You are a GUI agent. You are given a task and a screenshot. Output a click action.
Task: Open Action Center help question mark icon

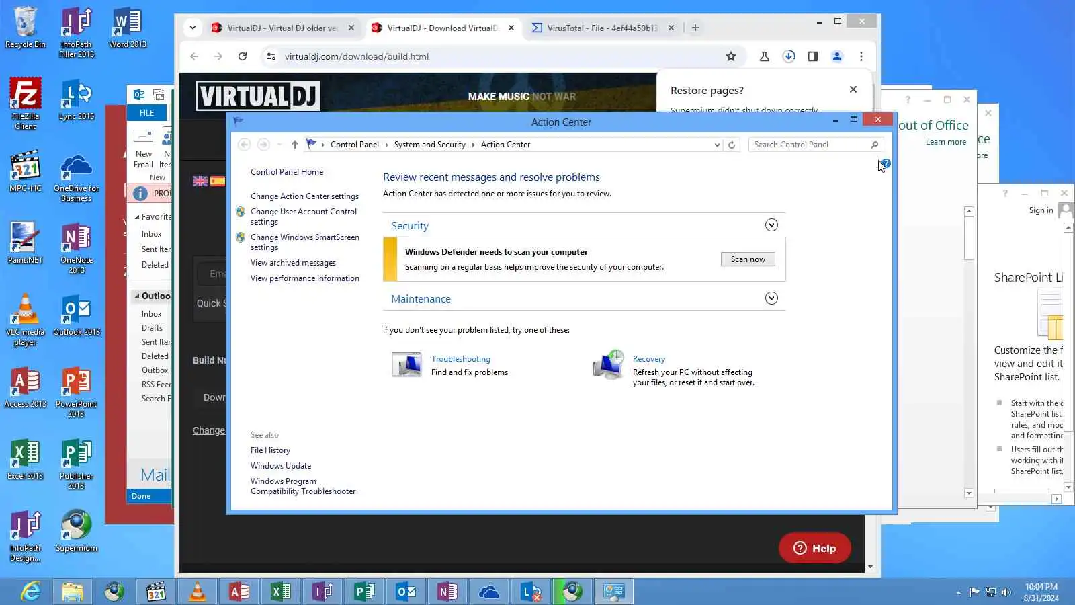point(886,163)
